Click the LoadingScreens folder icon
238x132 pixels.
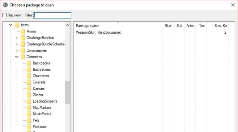[x=29, y=101]
